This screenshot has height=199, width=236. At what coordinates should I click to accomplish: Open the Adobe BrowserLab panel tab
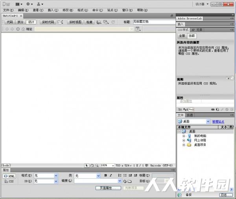click(x=190, y=19)
